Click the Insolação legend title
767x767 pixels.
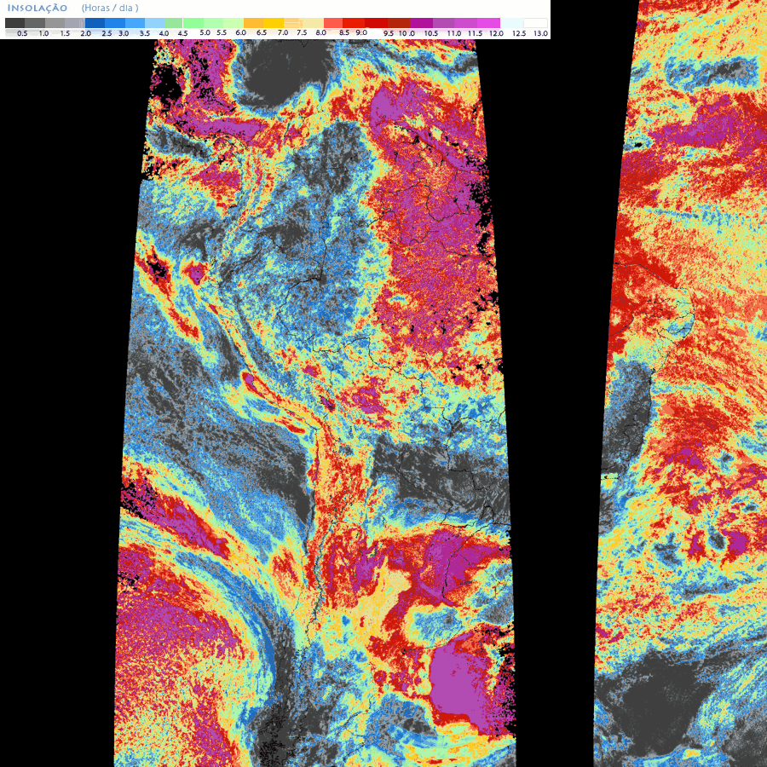(x=37, y=9)
